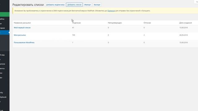Click the blue active sidebar menu item
The image size is (198, 111).
pyautogui.click(x=5, y=33)
